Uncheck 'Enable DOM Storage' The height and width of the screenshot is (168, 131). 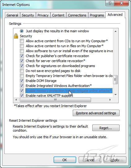(22, 81)
